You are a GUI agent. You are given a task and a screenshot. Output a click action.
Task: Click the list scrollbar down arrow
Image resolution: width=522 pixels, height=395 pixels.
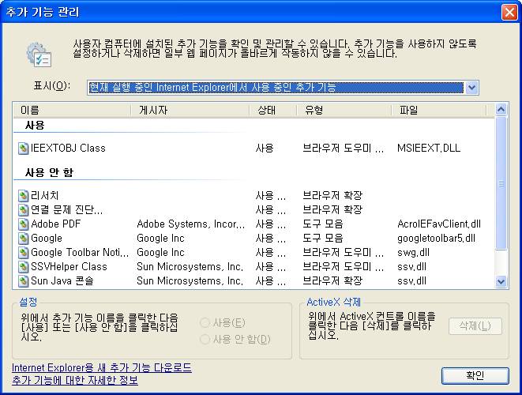coord(501,282)
